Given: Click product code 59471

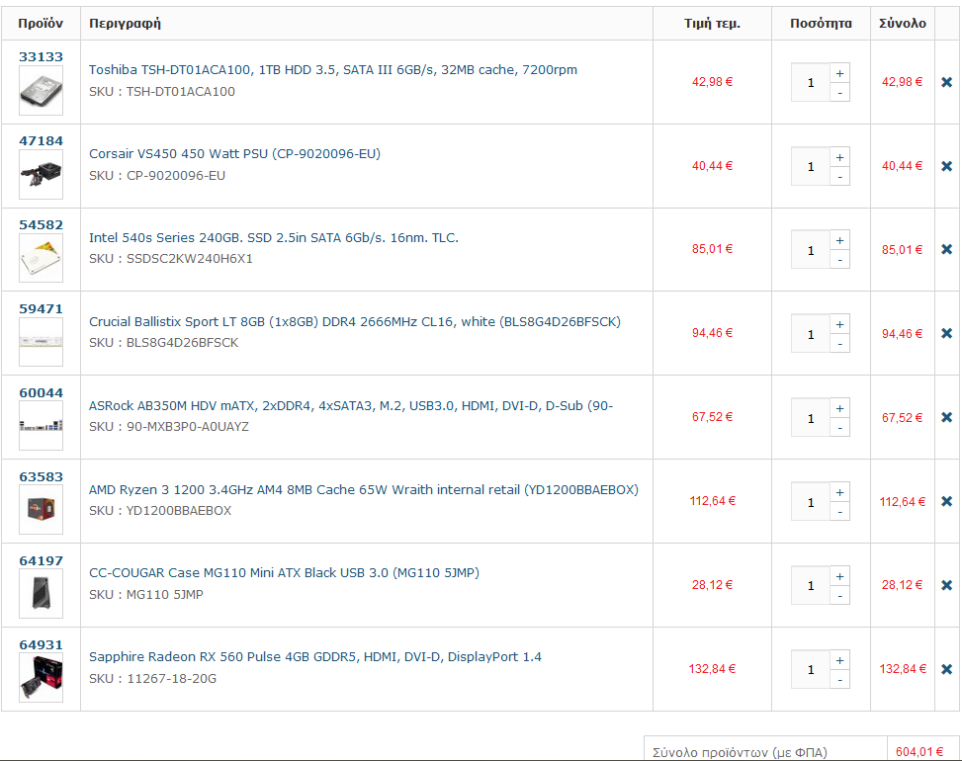Looking at the screenshot, I should pyautogui.click(x=42, y=309).
